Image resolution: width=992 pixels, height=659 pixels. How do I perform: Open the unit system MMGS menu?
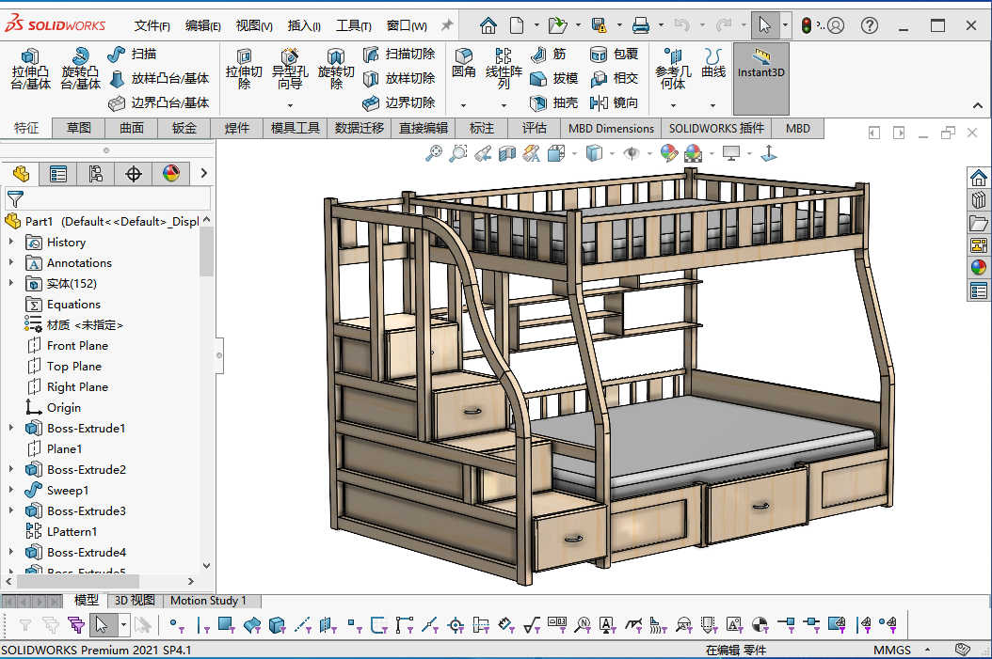[x=901, y=650]
